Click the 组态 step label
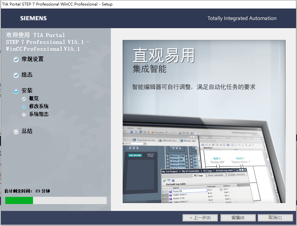This screenshot has height=226, width=297. pos(27,75)
